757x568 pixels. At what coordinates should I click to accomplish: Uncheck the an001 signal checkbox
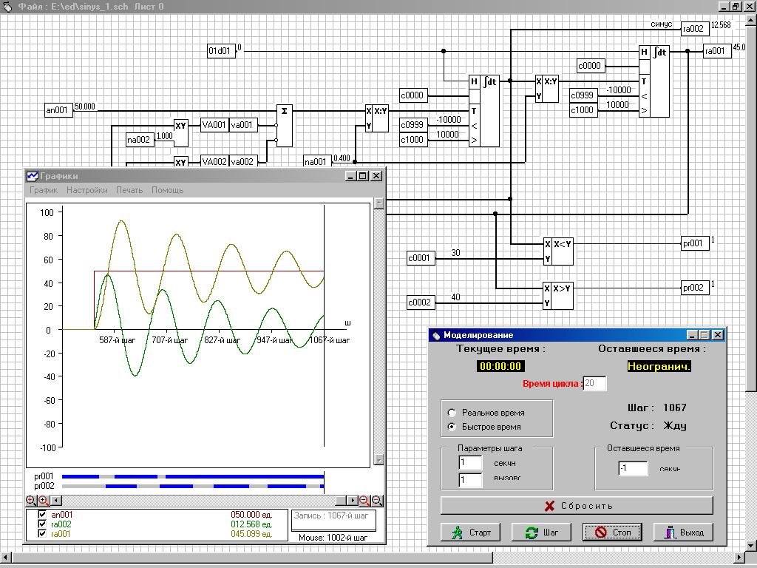(x=42, y=515)
